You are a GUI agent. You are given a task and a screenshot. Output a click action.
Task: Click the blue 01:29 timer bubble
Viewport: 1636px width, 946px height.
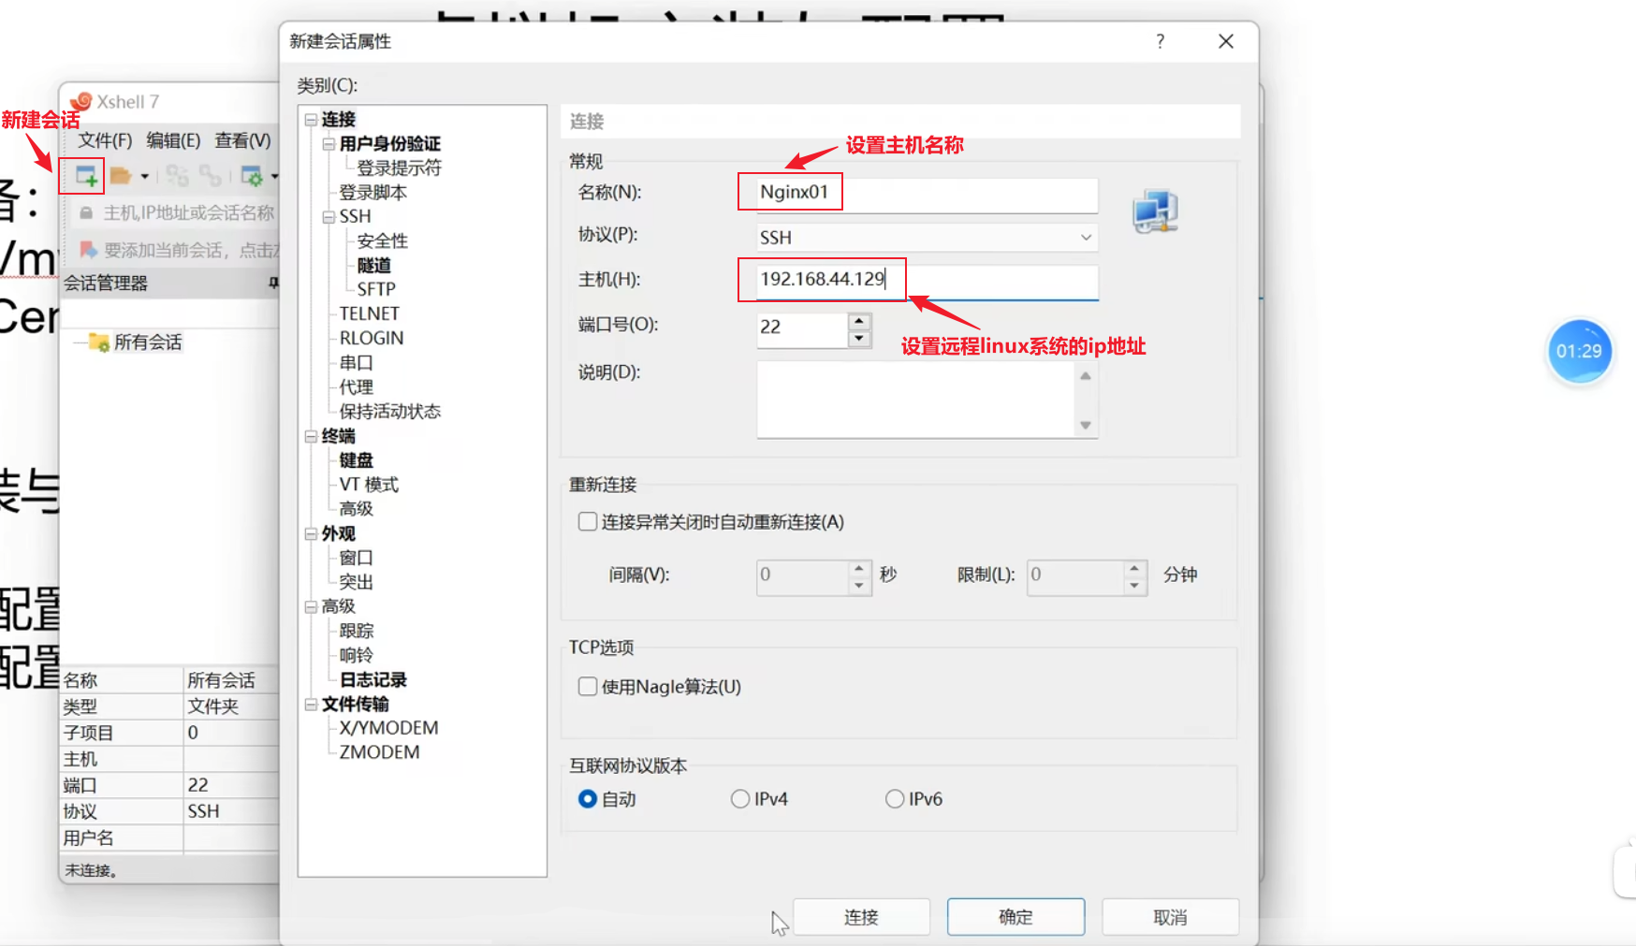click(x=1579, y=352)
